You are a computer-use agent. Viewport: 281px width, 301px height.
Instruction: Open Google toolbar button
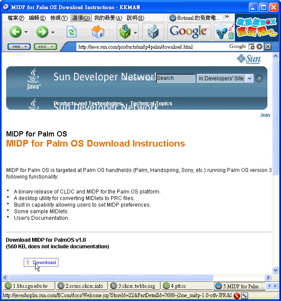(x=189, y=32)
